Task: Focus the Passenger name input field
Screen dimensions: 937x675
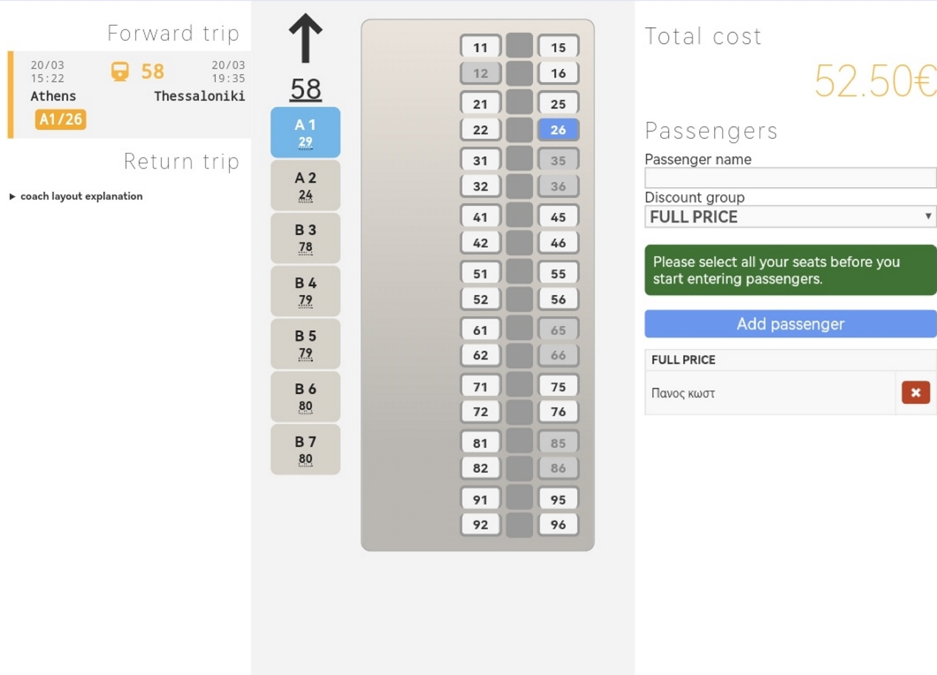Action: (790, 178)
